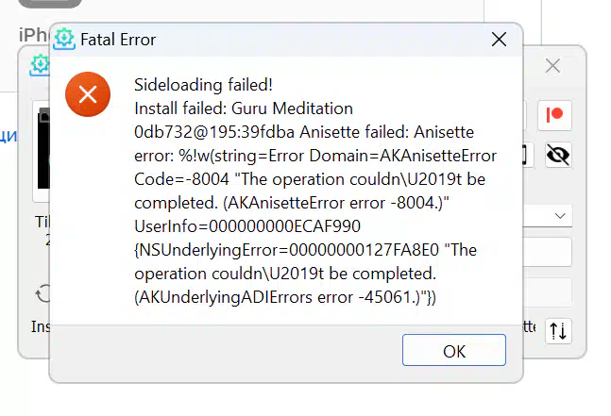The height and width of the screenshot is (416, 611).
Task: Click OK to dismiss the Fatal Error
Action: coord(454,350)
